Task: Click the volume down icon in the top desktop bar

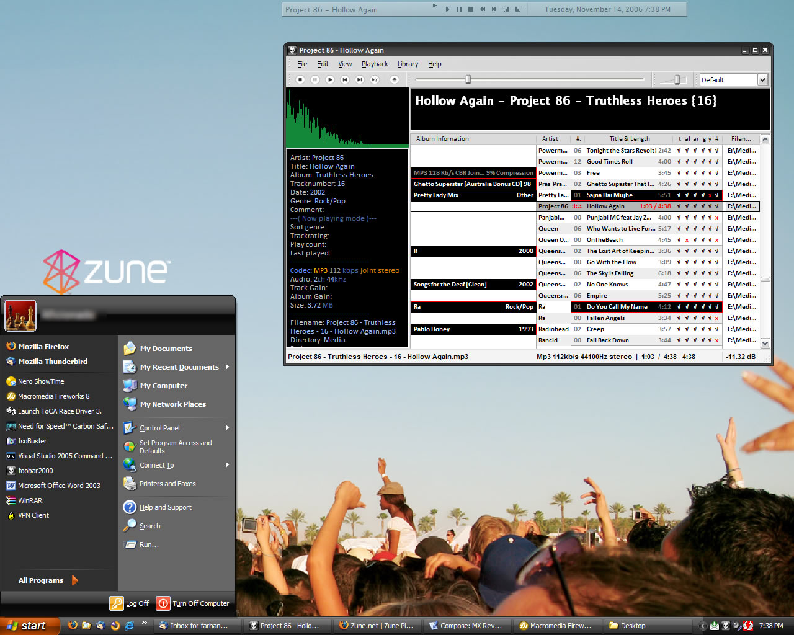Action: click(518, 9)
